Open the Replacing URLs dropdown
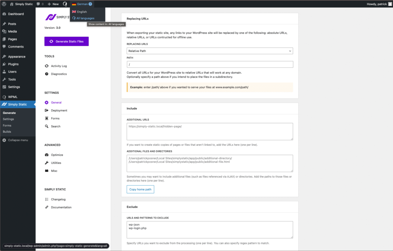The image size is (393, 251). (210, 51)
